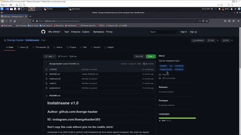This screenshot has height=135, width=241.
Task: Click the Shell language progress bar
Action: [x=177, y=118]
